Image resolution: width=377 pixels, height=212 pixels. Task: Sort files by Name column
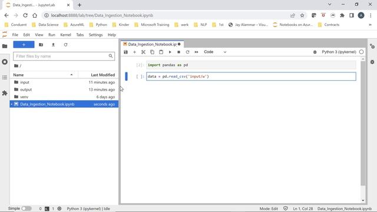tap(44, 75)
